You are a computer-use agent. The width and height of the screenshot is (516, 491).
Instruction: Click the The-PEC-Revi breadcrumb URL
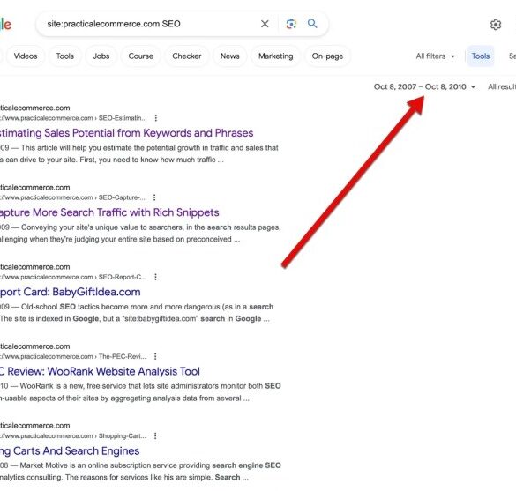(73, 356)
